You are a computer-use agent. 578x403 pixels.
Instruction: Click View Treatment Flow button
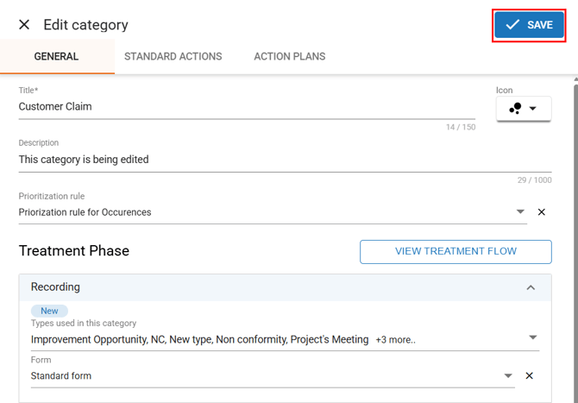point(455,251)
